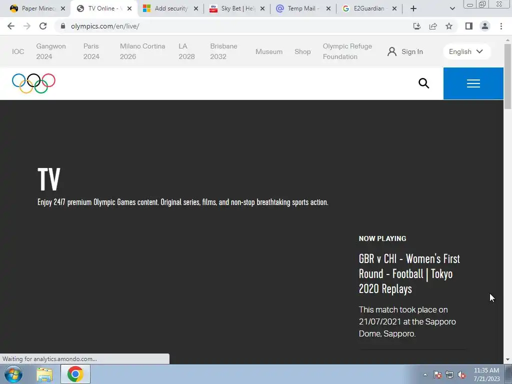Click the page vertical scrollbar thumb
The image size is (512, 384).
pyautogui.click(x=507, y=76)
